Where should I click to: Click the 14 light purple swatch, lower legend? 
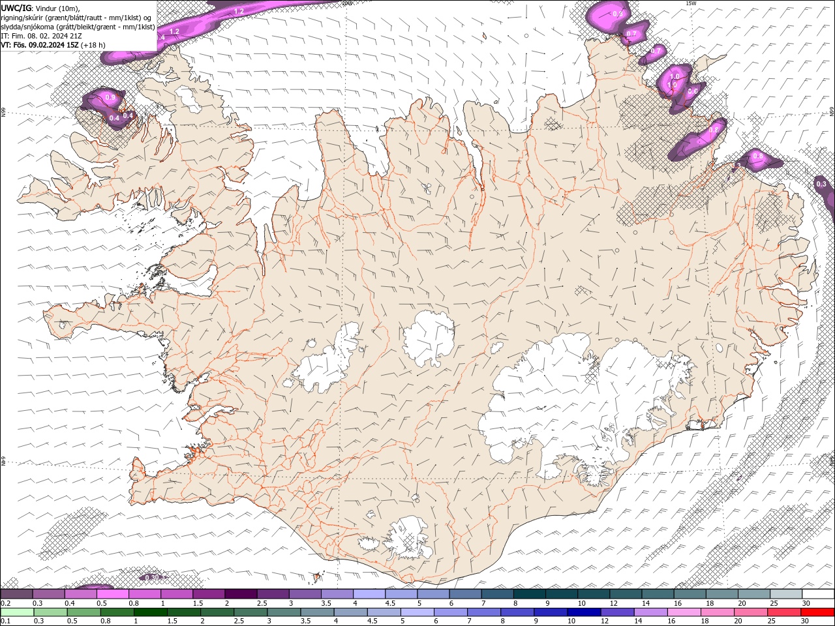(651, 612)
